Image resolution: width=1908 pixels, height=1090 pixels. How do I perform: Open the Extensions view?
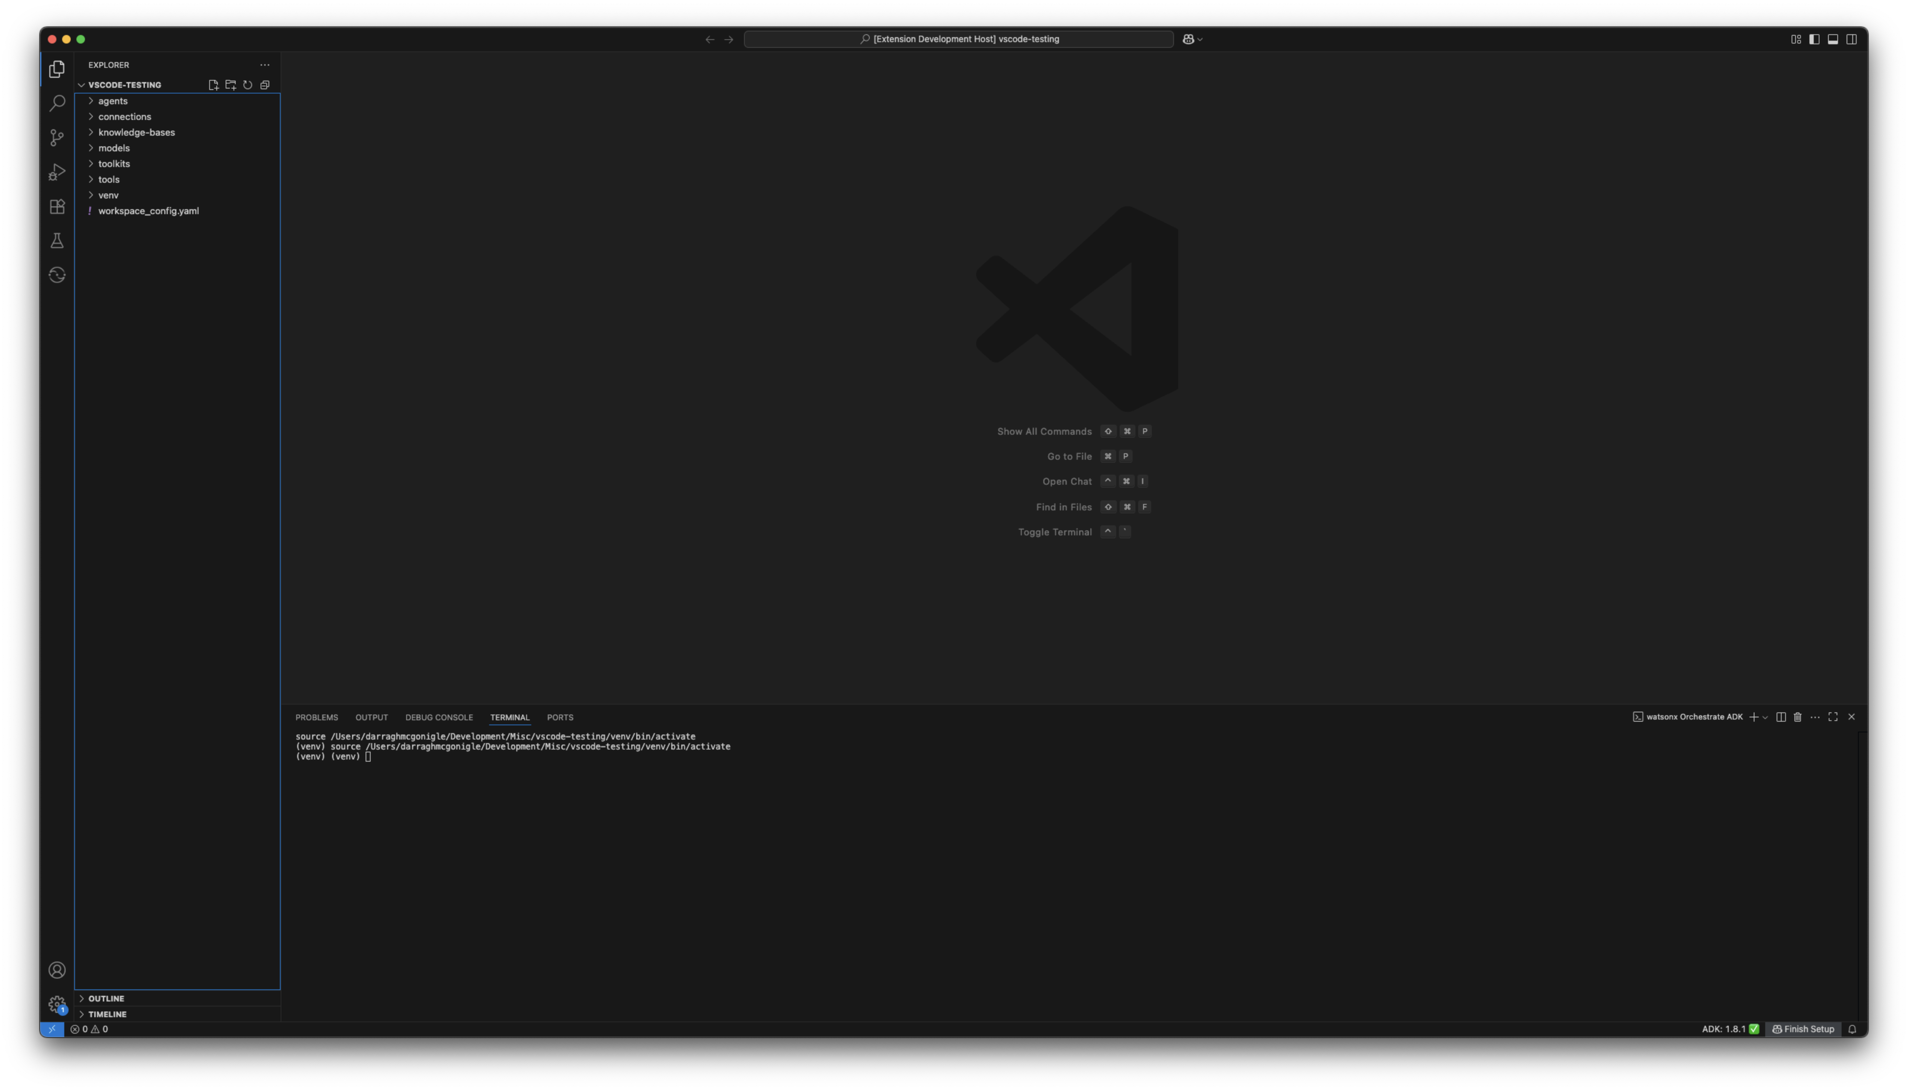[57, 207]
